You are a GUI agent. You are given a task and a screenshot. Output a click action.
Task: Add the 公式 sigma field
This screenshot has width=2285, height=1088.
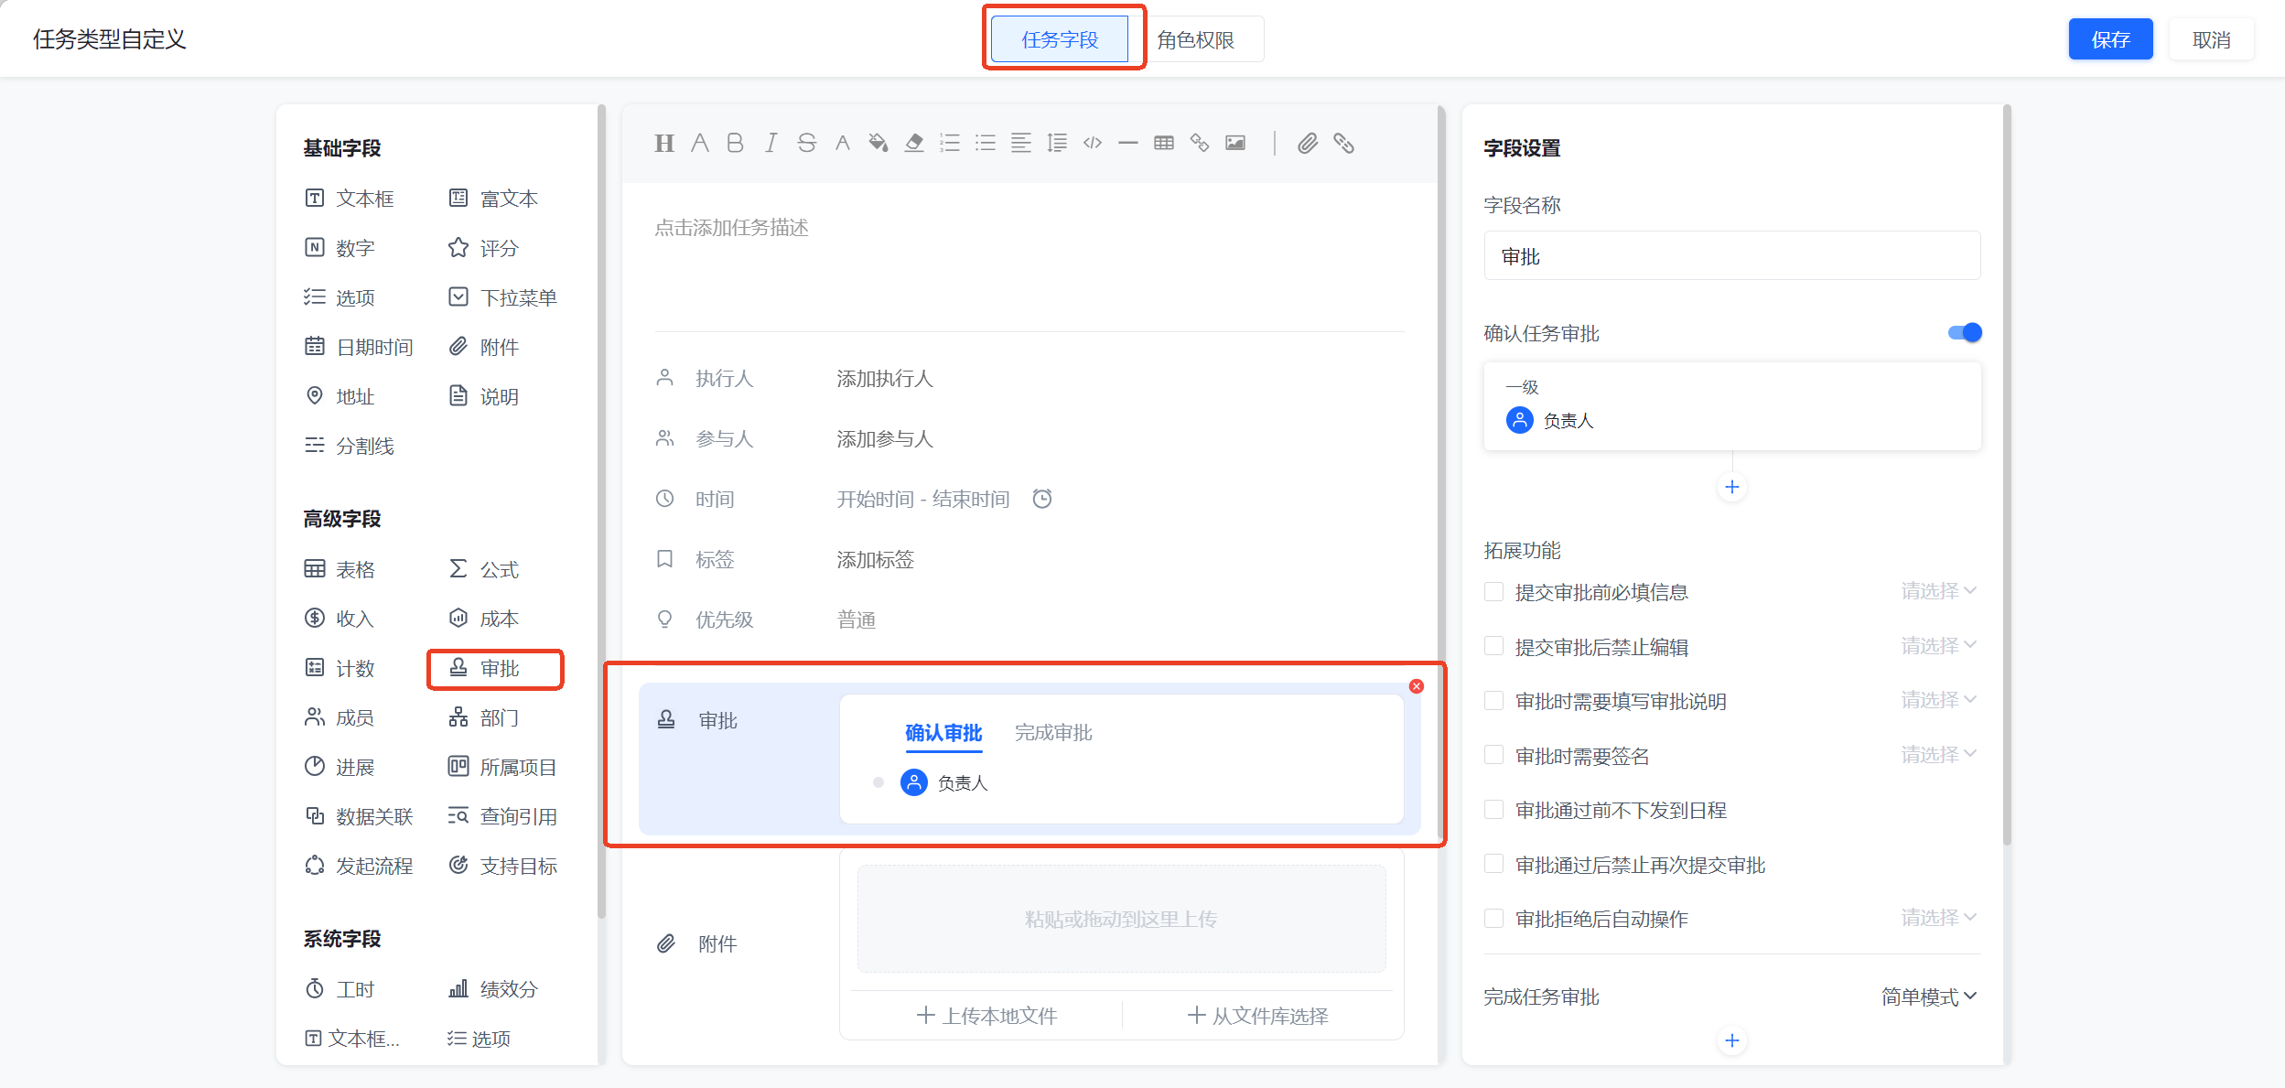(484, 569)
